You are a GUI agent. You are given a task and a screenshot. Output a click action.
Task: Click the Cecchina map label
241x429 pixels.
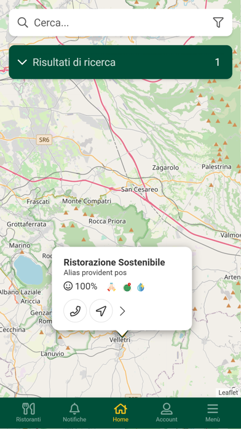[x=12, y=330]
